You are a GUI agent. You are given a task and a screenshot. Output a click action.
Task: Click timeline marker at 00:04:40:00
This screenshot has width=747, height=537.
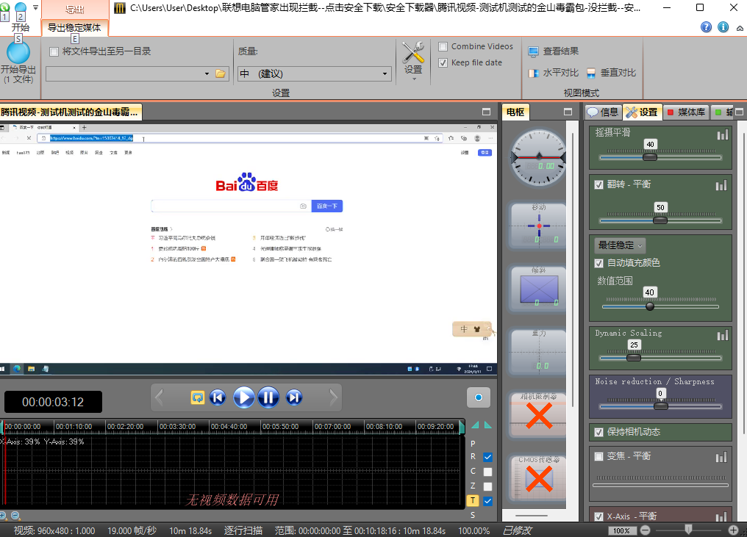[x=229, y=427]
